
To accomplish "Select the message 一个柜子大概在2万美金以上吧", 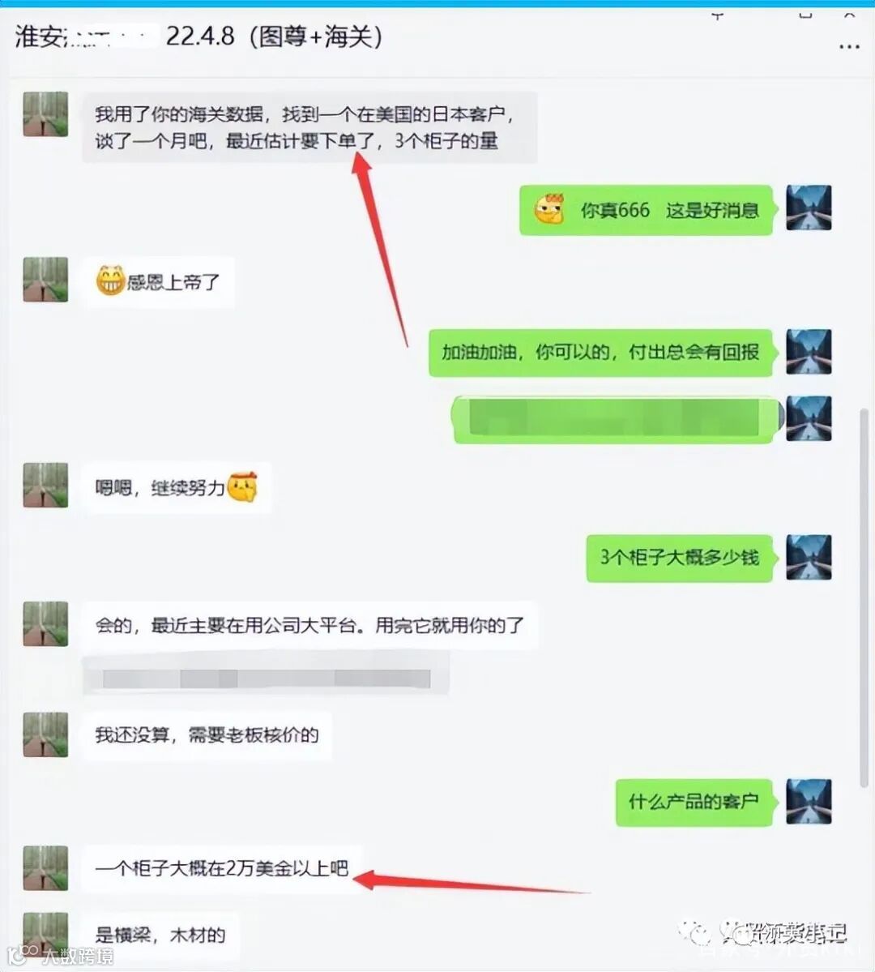I will tap(223, 868).
